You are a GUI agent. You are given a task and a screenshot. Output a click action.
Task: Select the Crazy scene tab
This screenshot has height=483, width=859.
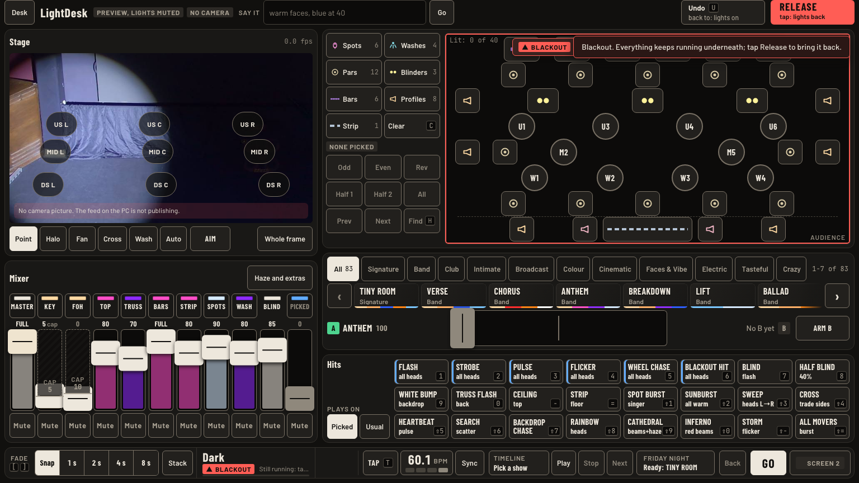(x=792, y=269)
